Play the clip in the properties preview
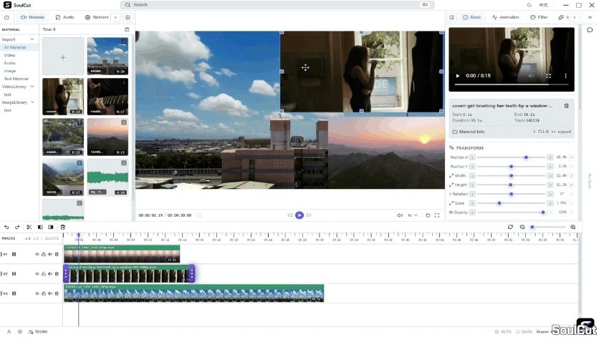This screenshot has width=599, height=337. coord(458,76)
